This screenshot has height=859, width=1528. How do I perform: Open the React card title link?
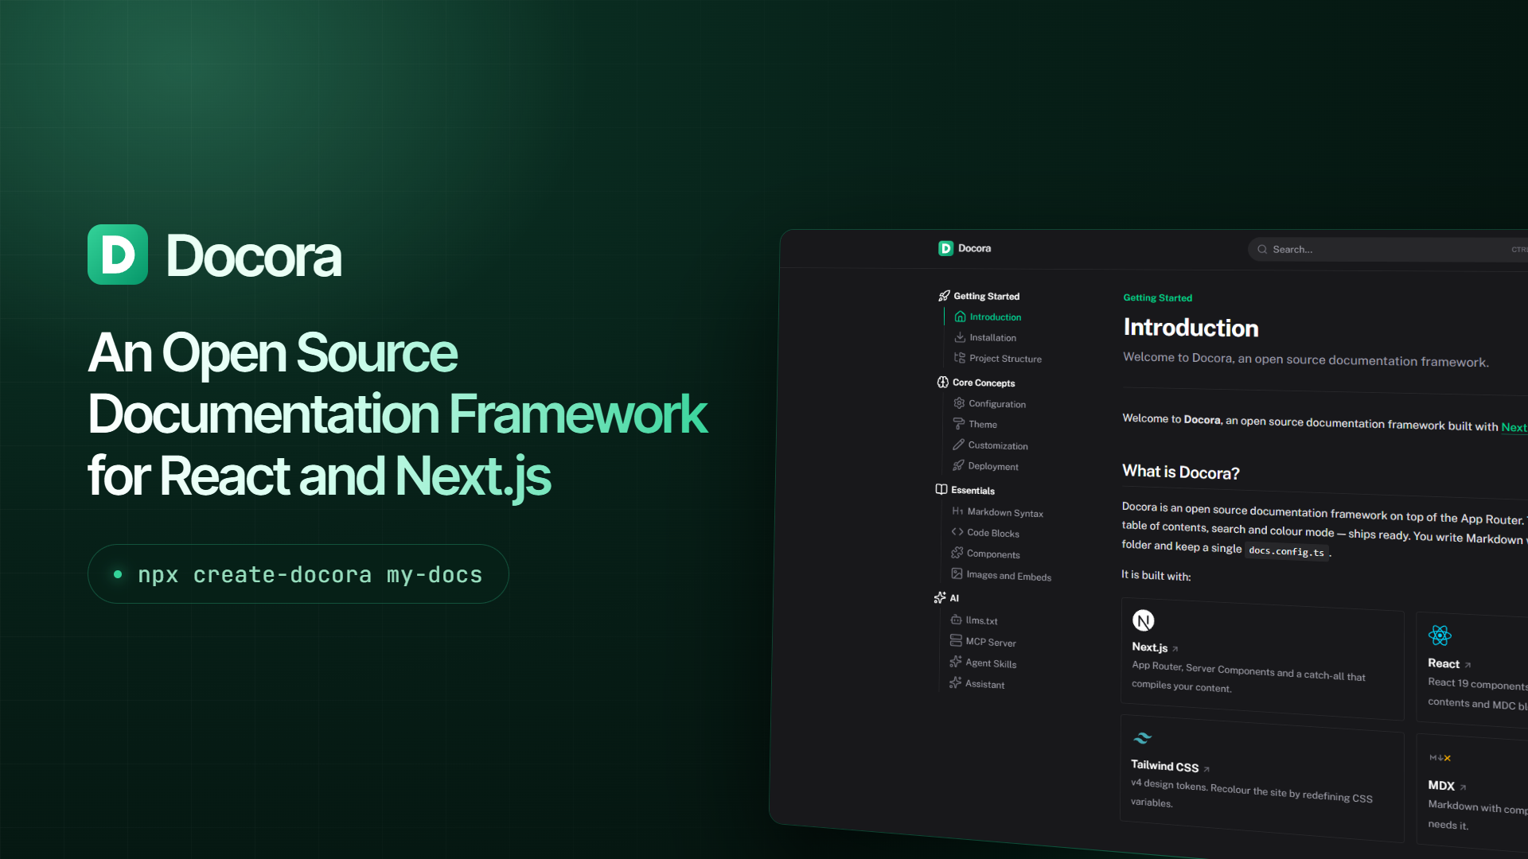[1444, 663]
